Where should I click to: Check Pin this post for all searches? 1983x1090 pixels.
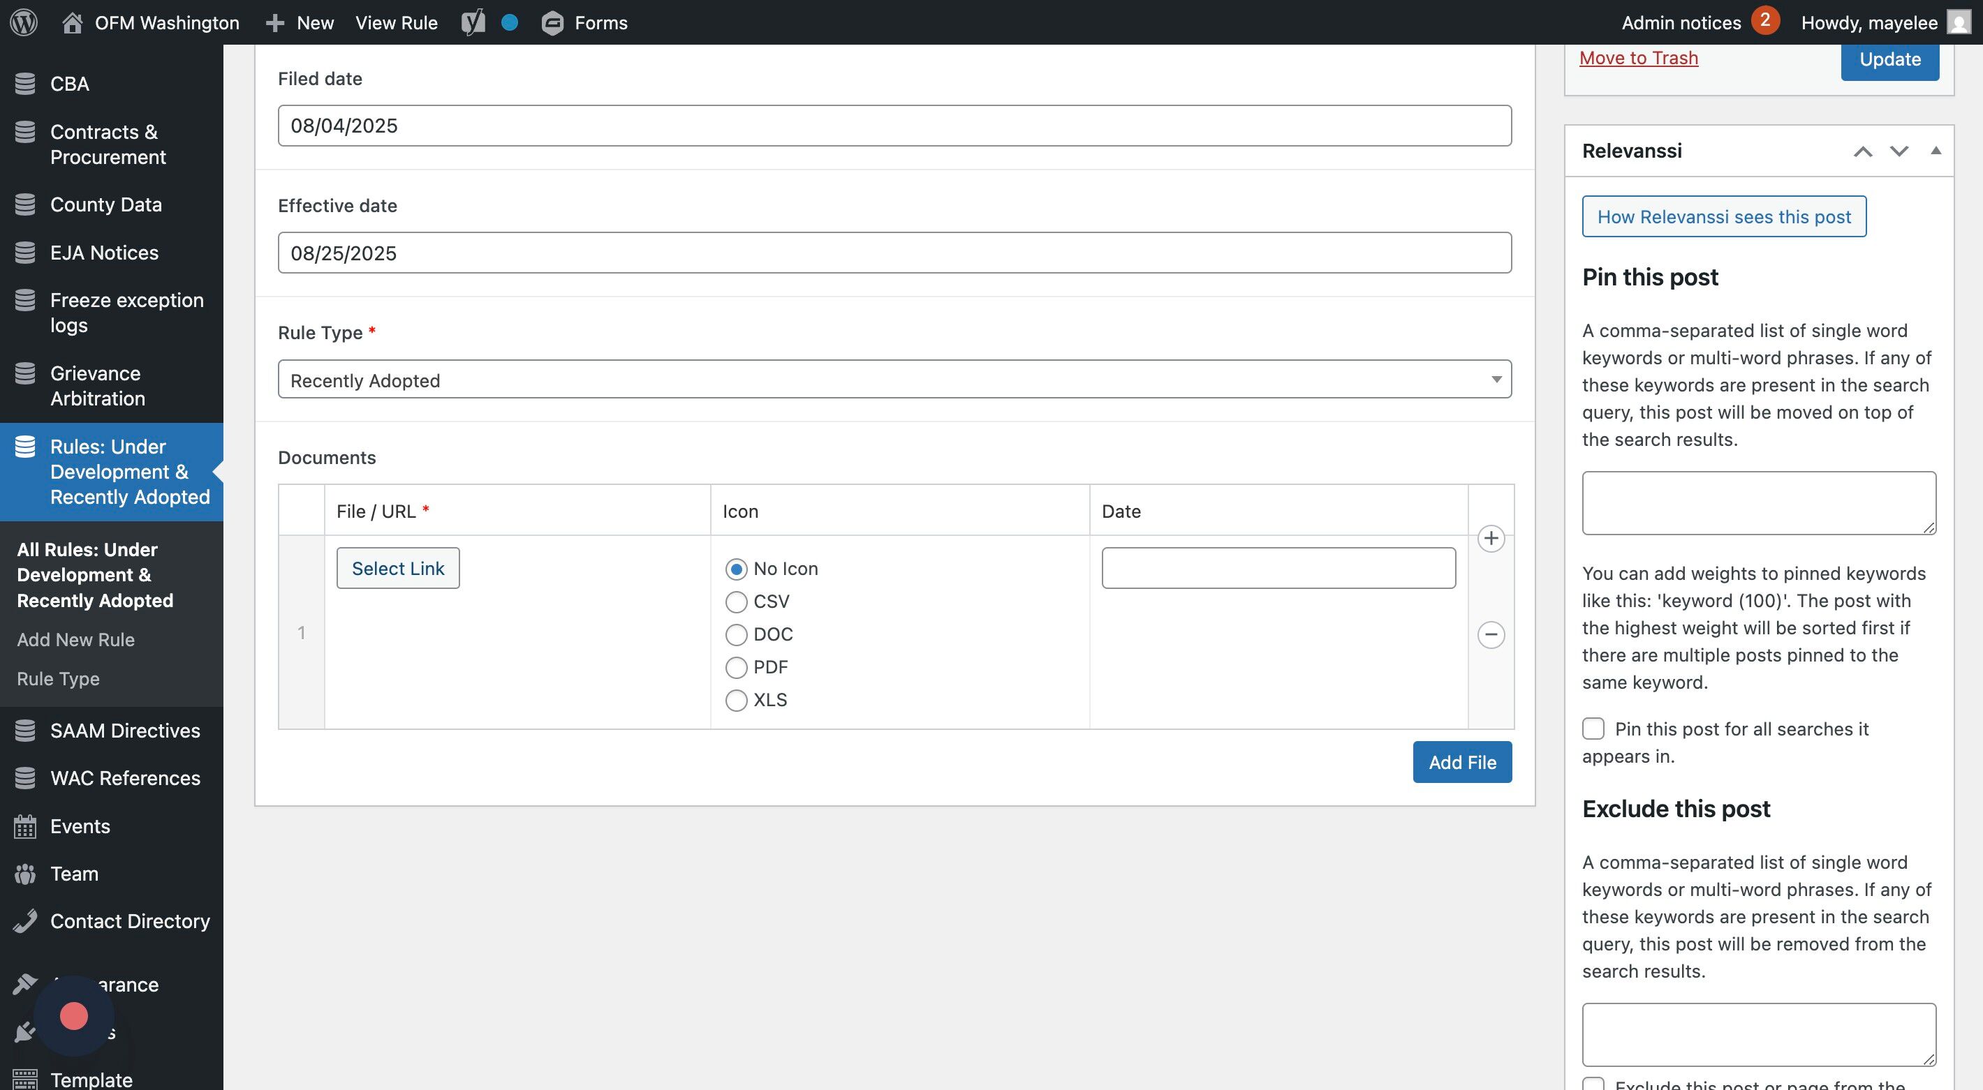point(1593,729)
